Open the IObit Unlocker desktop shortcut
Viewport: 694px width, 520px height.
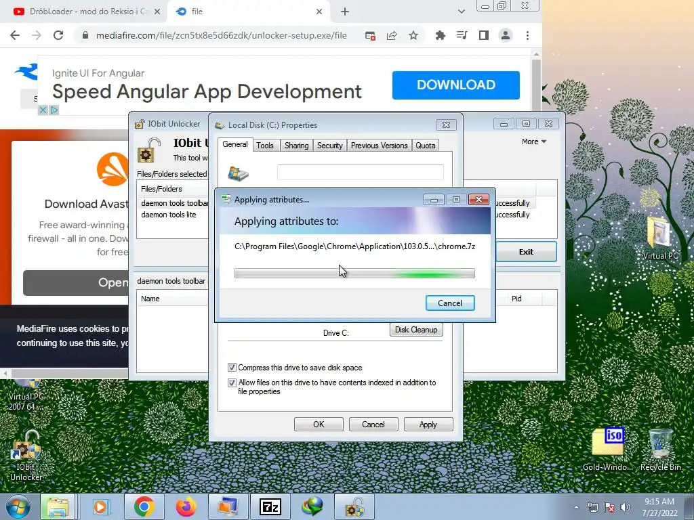point(26,456)
